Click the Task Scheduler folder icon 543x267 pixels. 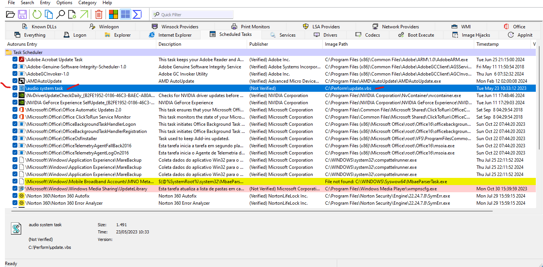[x=9, y=52]
